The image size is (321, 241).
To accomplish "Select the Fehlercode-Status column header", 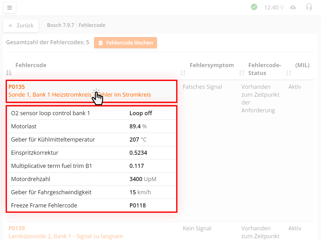I will click(264, 69).
